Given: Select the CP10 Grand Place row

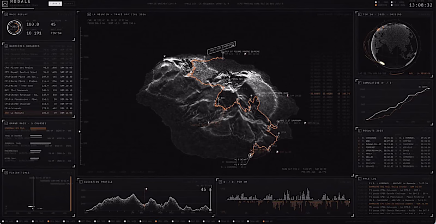Looking at the screenshot, I should [39, 77].
